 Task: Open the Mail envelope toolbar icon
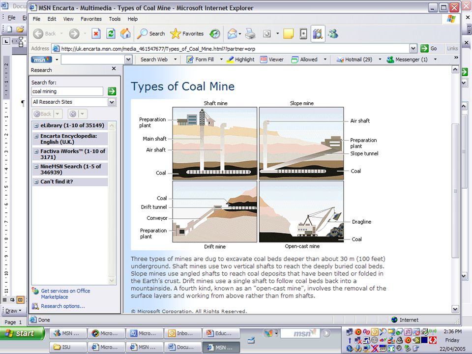[x=233, y=34]
